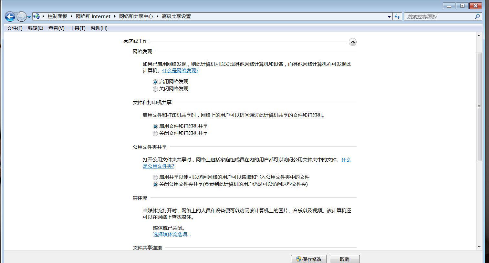This screenshot has width=489, height=263.
Task: Click the search magnifier icon
Action: (477, 16)
